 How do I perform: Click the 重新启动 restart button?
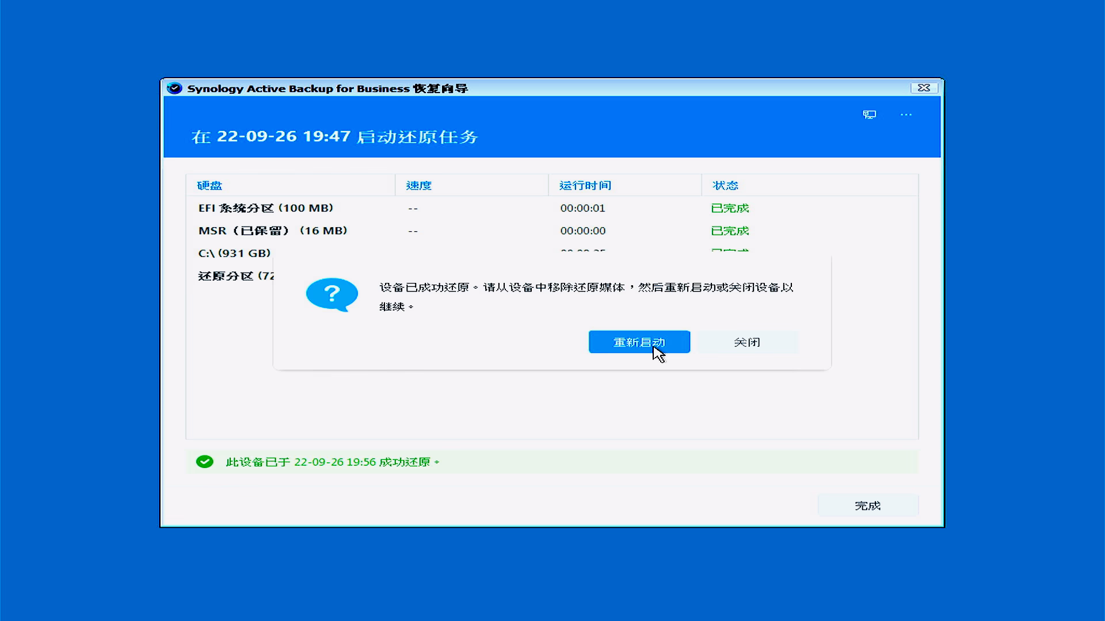[639, 342]
